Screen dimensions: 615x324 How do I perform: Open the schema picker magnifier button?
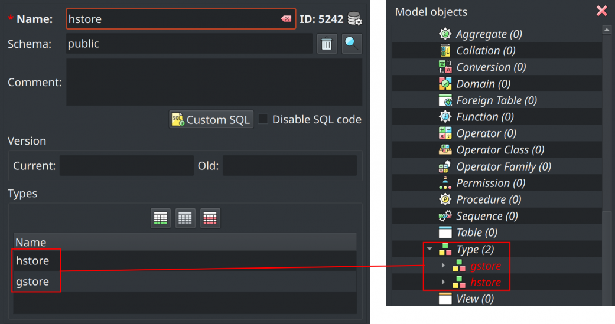(352, 44)
